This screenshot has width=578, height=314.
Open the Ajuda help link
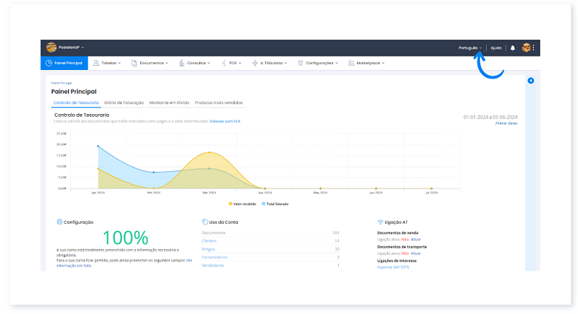click(x=496, y=48)
